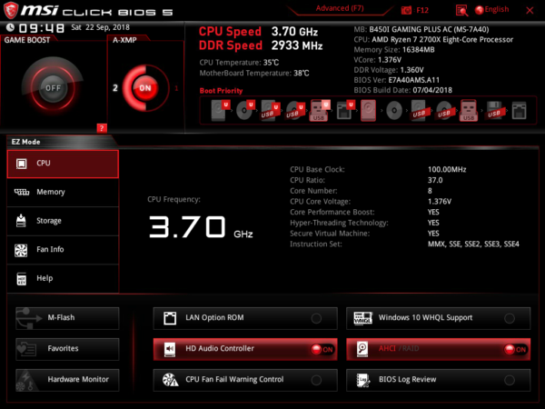Open the red question mark help box
Screen dimensions: 545x409
tap(102, 128)
